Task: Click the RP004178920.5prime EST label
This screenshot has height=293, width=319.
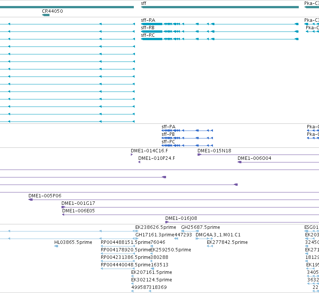Action: tap(126, 250)
